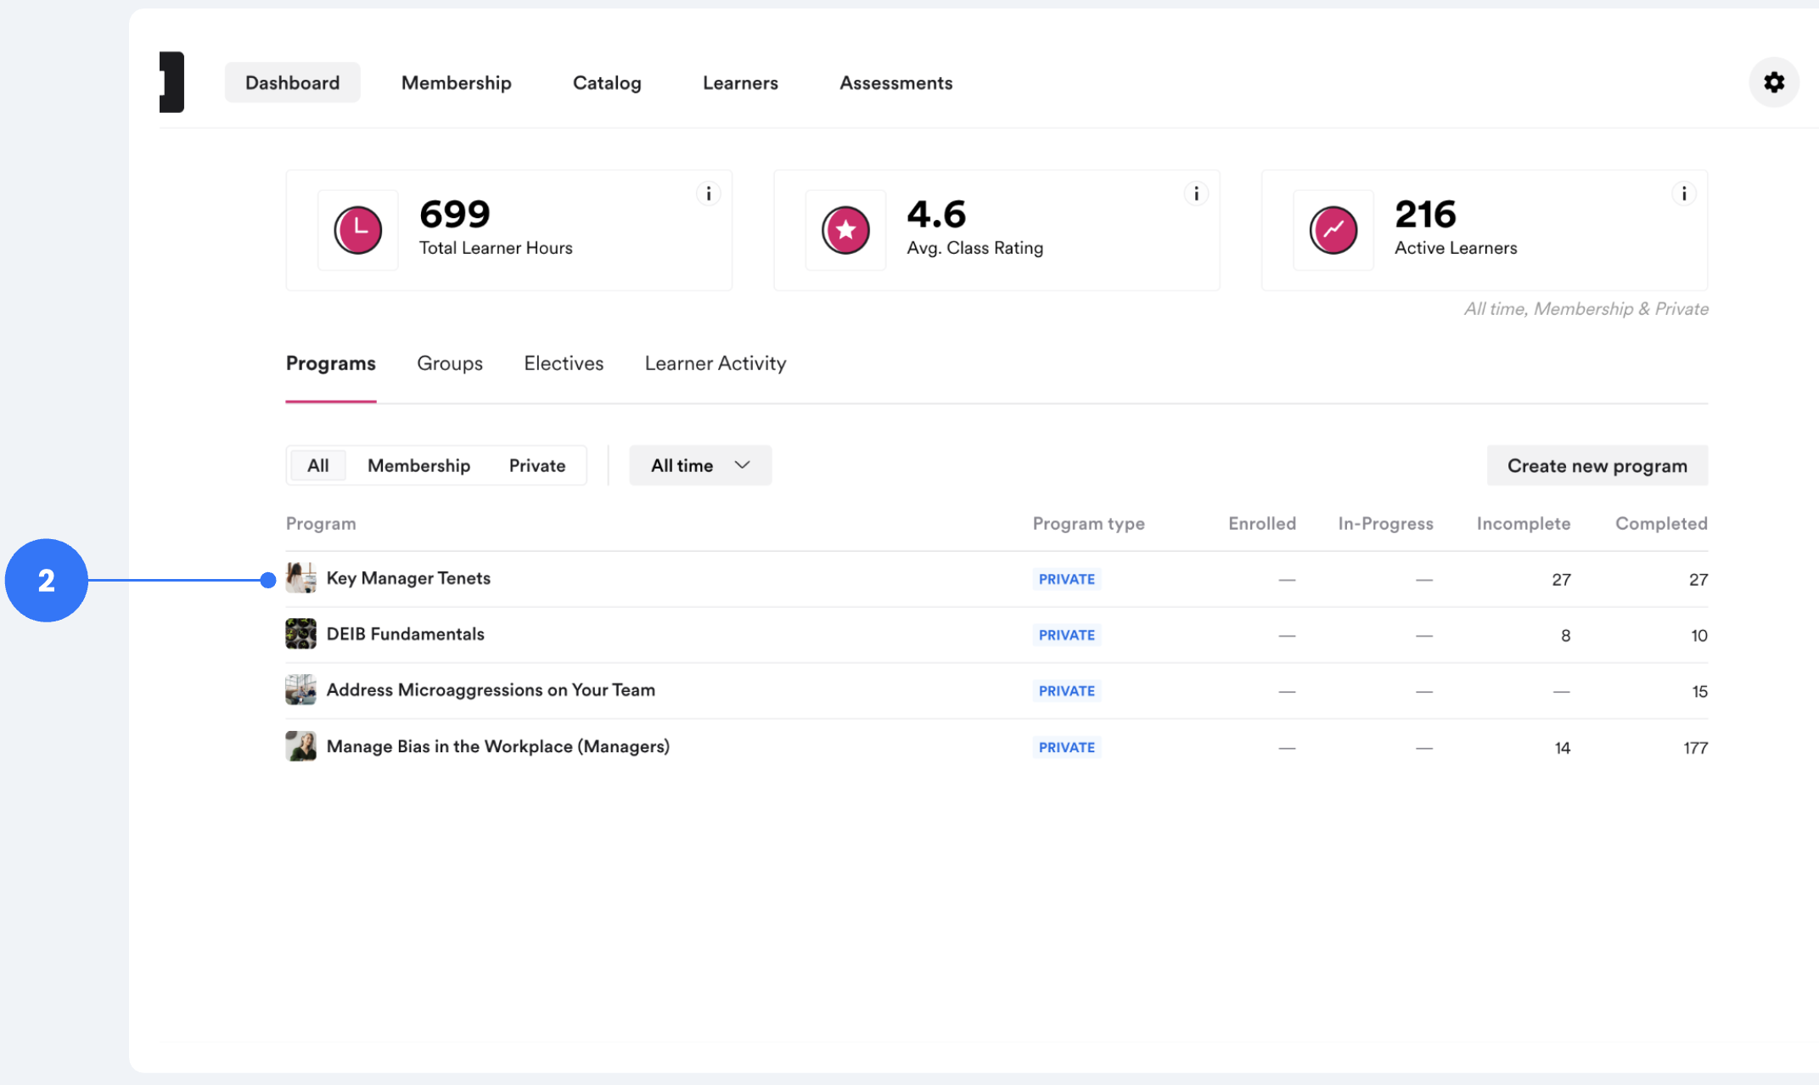Screen dimensions: 1819x1085
Task: Open the Membership nav item
Action: pos(457,82)
